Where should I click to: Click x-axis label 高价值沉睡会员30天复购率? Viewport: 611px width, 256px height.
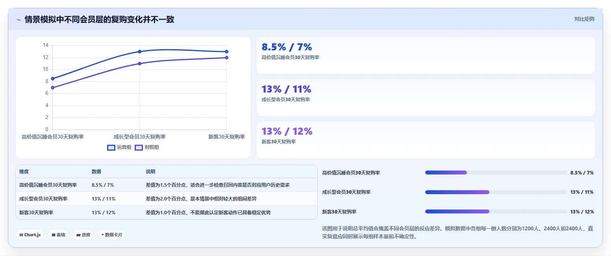52,137
